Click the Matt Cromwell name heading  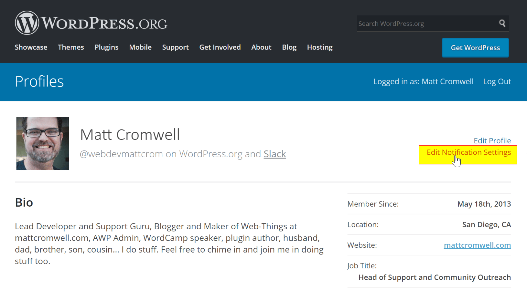tap(130, 135)
